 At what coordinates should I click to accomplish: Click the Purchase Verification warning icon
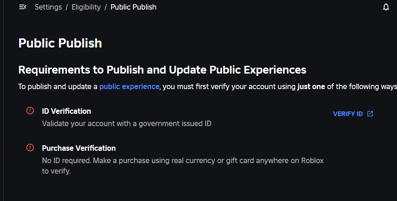pos(30,148)
